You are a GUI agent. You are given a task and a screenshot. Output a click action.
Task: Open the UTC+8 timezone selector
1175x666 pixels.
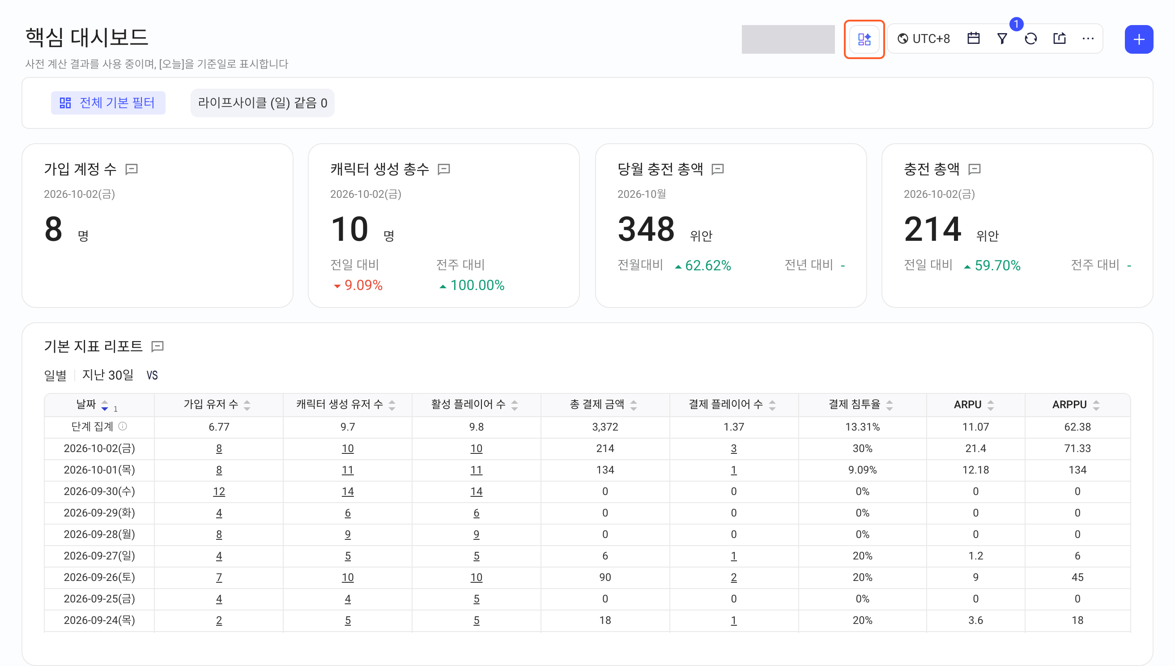(924, 39)
